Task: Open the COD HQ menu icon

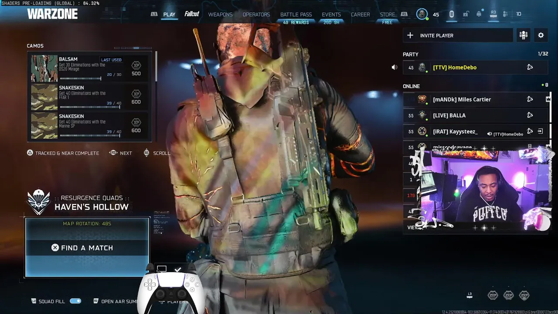Action: pyautogui.click(x=452, y=14)
